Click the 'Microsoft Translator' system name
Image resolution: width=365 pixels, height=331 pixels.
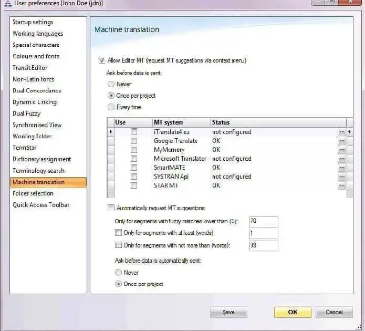tap(180, 159)
